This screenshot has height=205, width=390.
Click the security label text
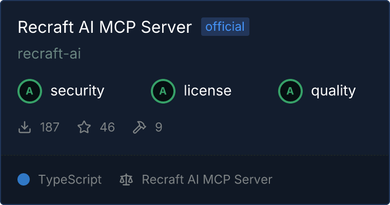tap(77, 91)
